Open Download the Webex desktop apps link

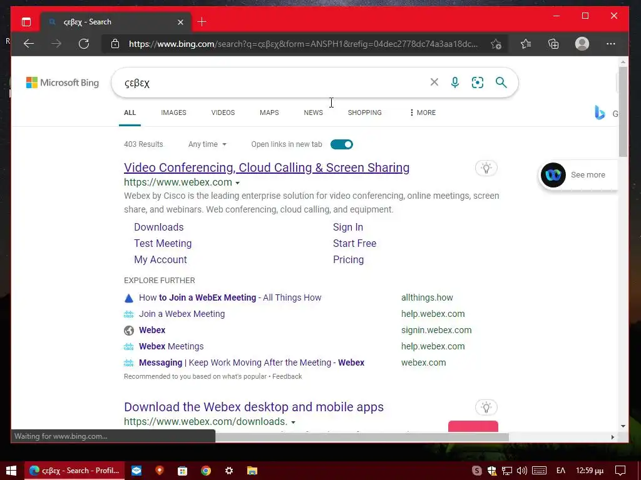point(254,407)
